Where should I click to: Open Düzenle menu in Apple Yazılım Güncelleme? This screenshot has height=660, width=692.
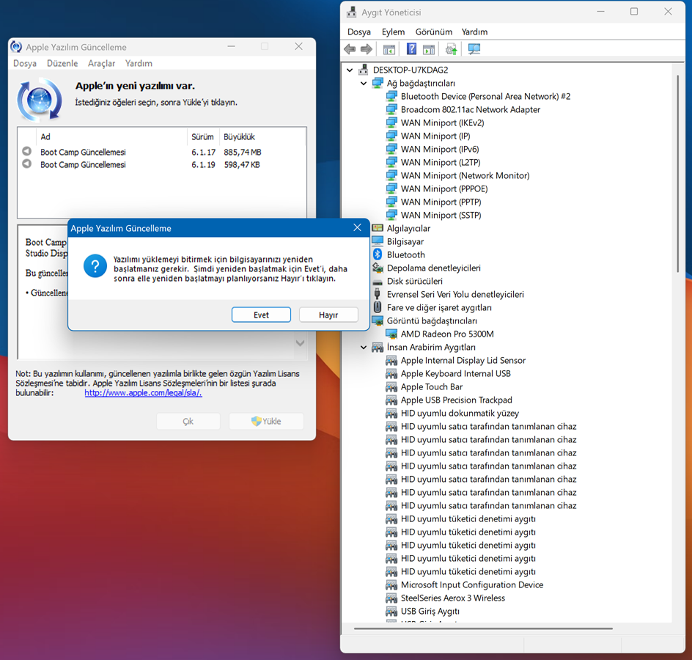pyautogui.click(x=62, y=63)
